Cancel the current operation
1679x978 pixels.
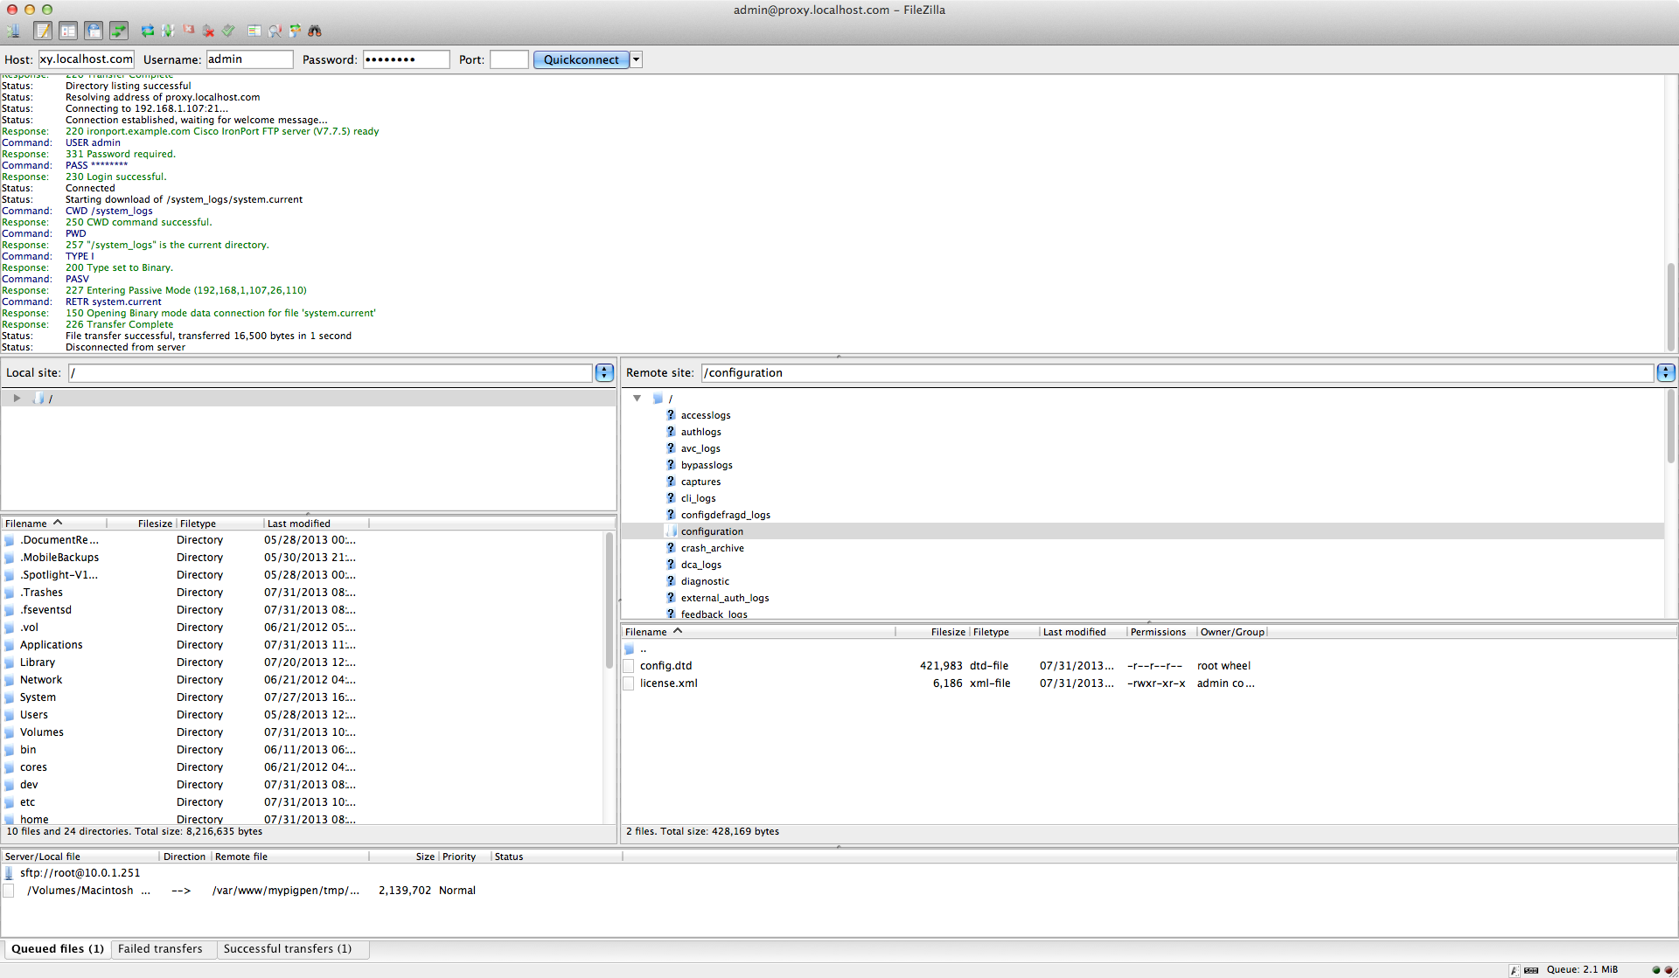point(188,31)
